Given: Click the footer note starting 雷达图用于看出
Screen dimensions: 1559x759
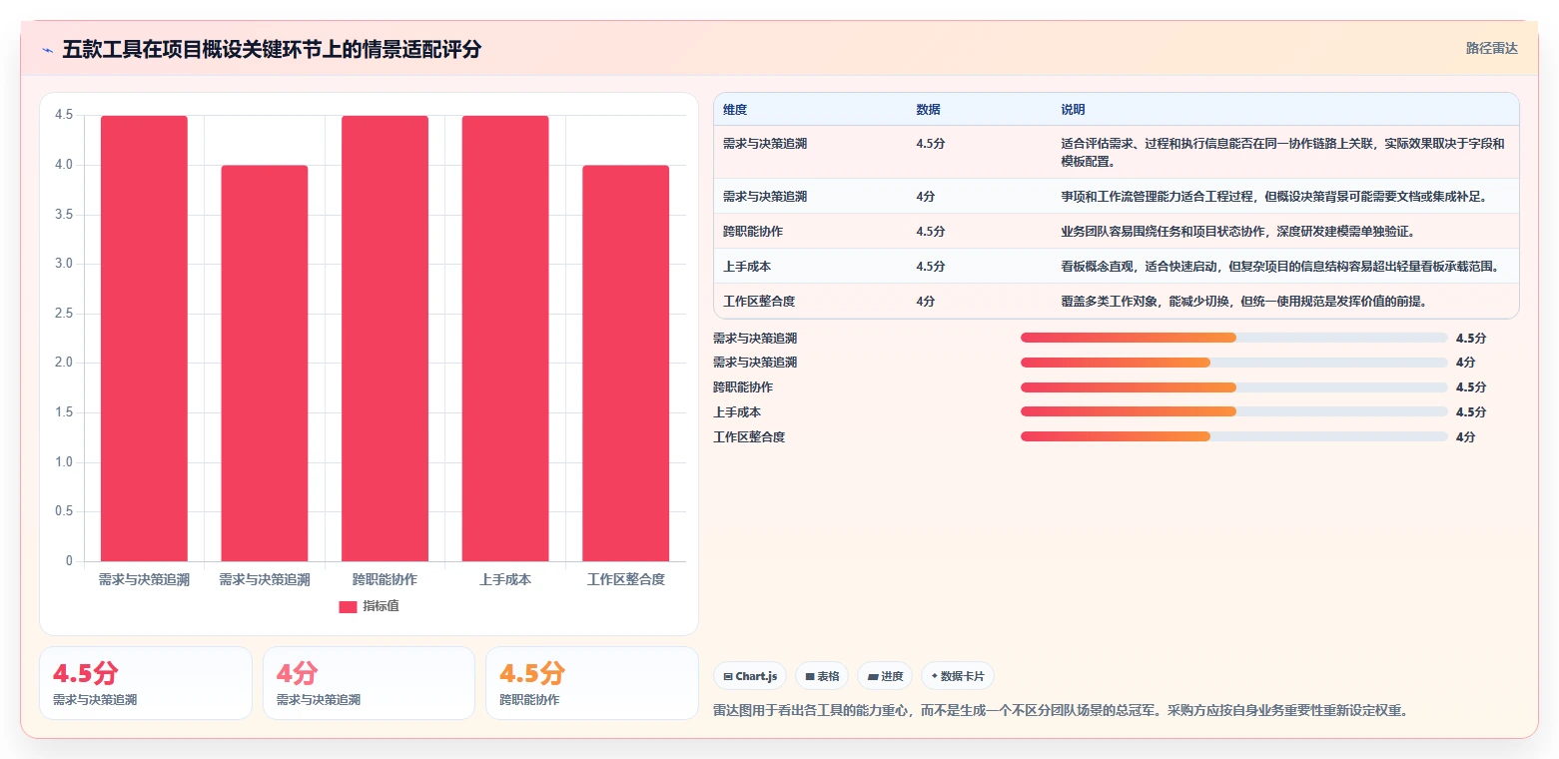Looking at the screenshot, I should click(x=1060, y=711).
